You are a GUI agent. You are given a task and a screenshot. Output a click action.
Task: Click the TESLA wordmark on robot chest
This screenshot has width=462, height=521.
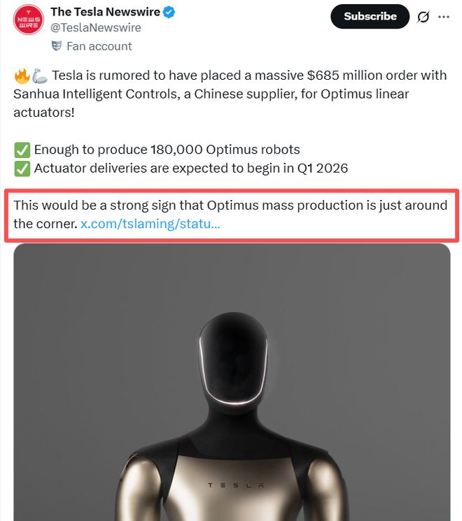(x=235, y=485)
